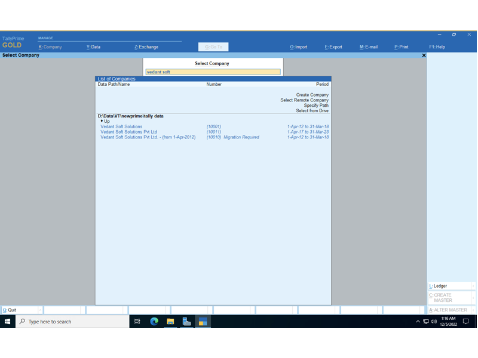The image size is (478, 358).
Task: Open network status tray icon
Action: pyautogui.click(x=426, y=322)
